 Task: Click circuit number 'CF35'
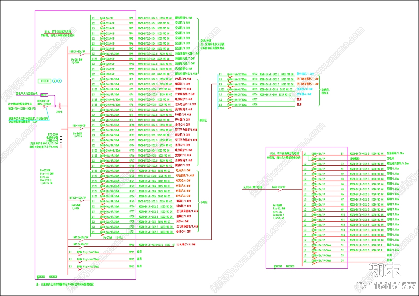point(255,89)
